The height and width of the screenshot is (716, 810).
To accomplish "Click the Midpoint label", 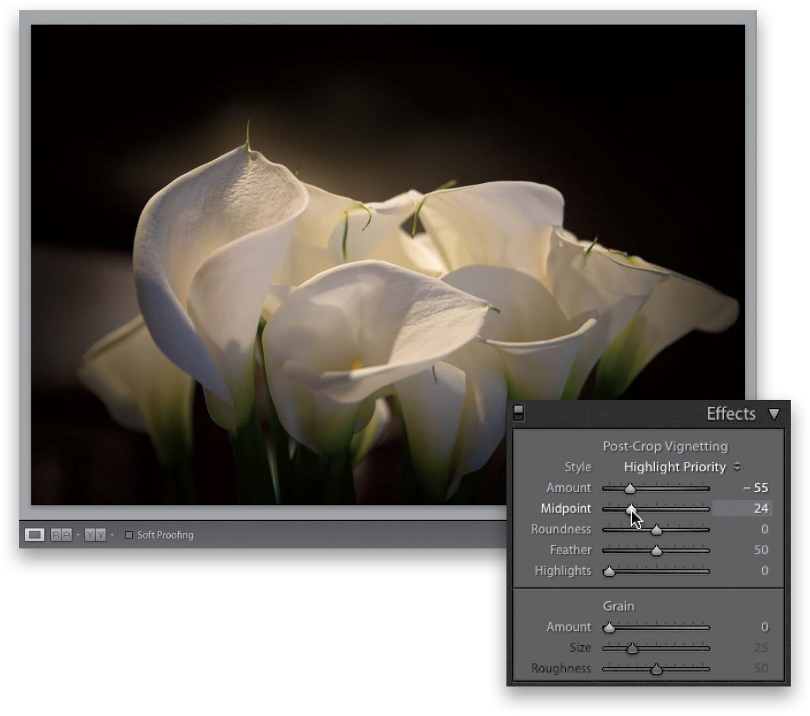I will (566, 509).
